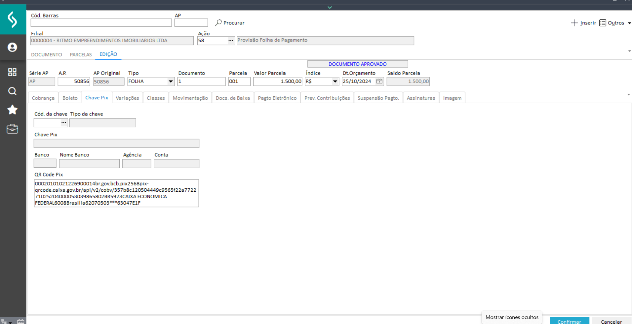Click the Tipo da chave field

(x=103, y=123)
